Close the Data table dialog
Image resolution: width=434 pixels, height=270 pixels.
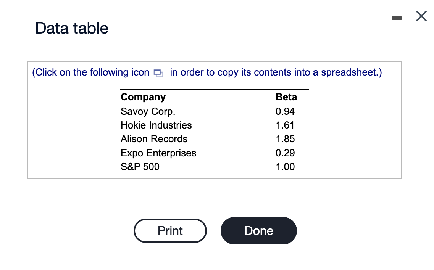click(421, 17)
